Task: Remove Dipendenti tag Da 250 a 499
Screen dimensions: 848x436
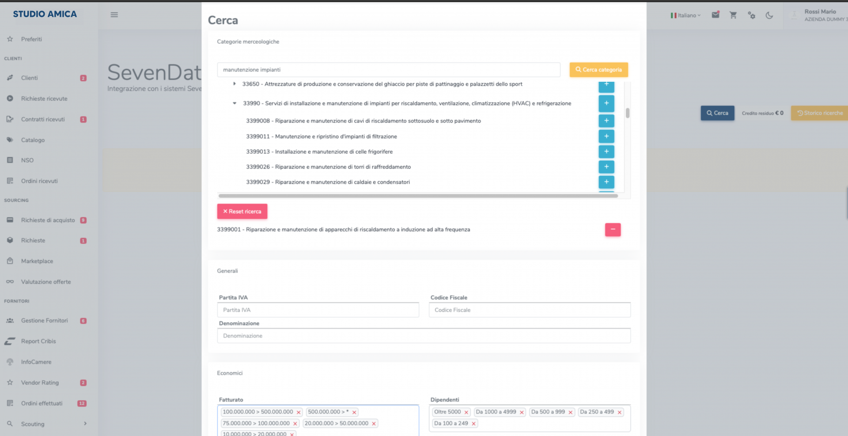Action: pyautogui.click(x=620, y=412)
